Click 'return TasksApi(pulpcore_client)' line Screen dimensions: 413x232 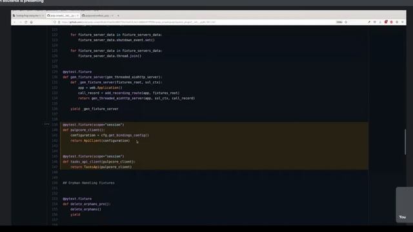[x=101, y=167]
